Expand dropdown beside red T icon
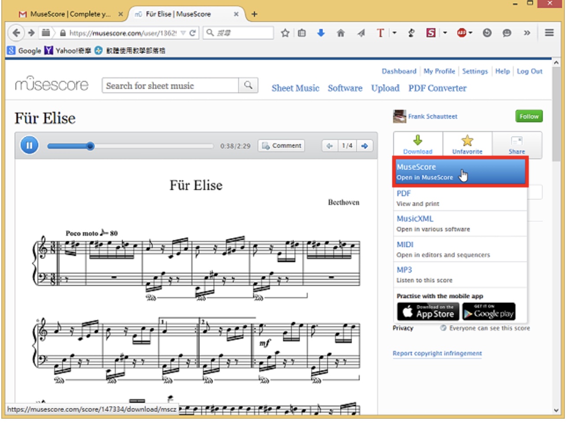The width and height of the screenshot is (567, 424). pyautogui.click(x=394, y=33)
